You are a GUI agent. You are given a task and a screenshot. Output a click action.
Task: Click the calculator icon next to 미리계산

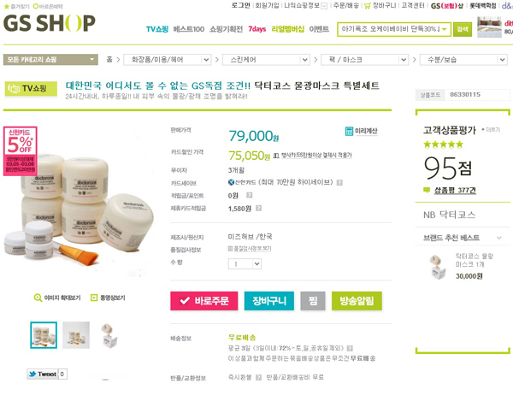(x=349, y=131)
